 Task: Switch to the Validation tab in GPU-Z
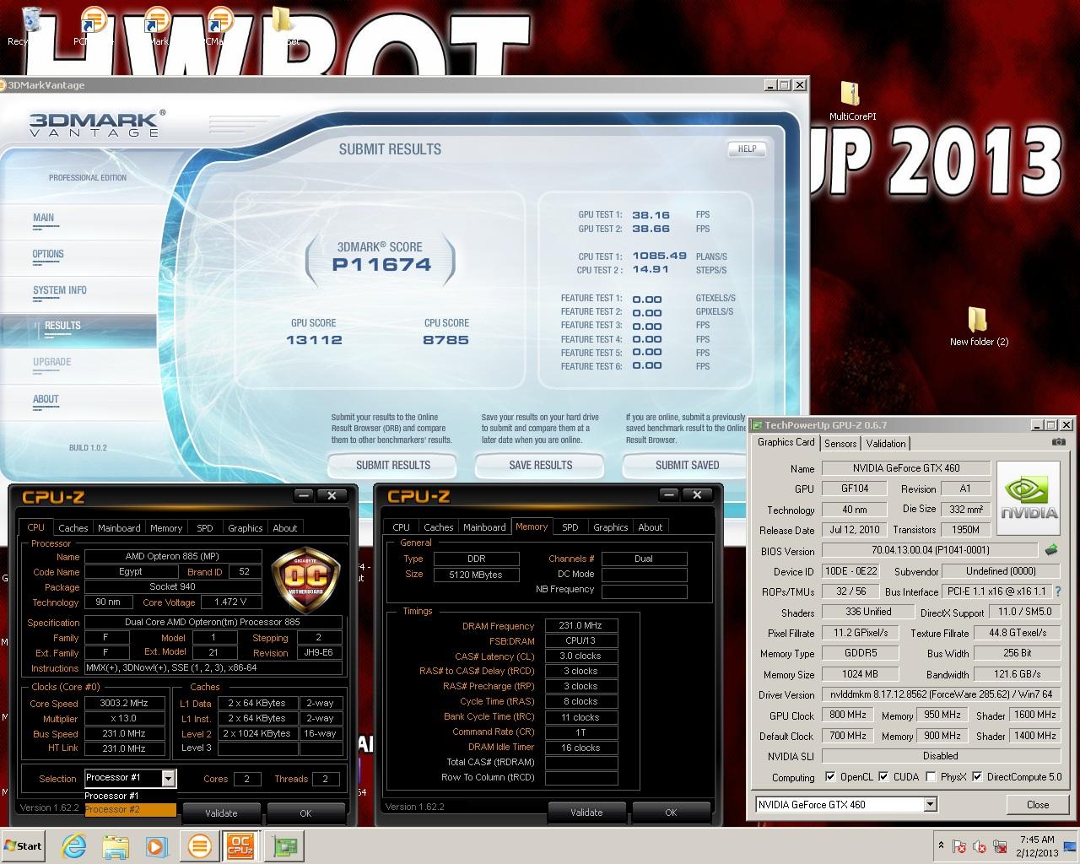point(886,443)
